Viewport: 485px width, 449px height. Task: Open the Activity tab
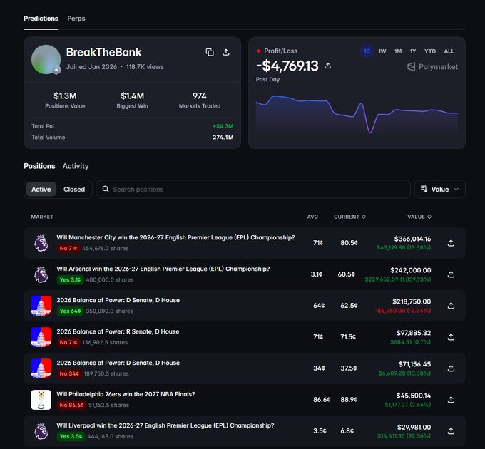pos(76,166)
